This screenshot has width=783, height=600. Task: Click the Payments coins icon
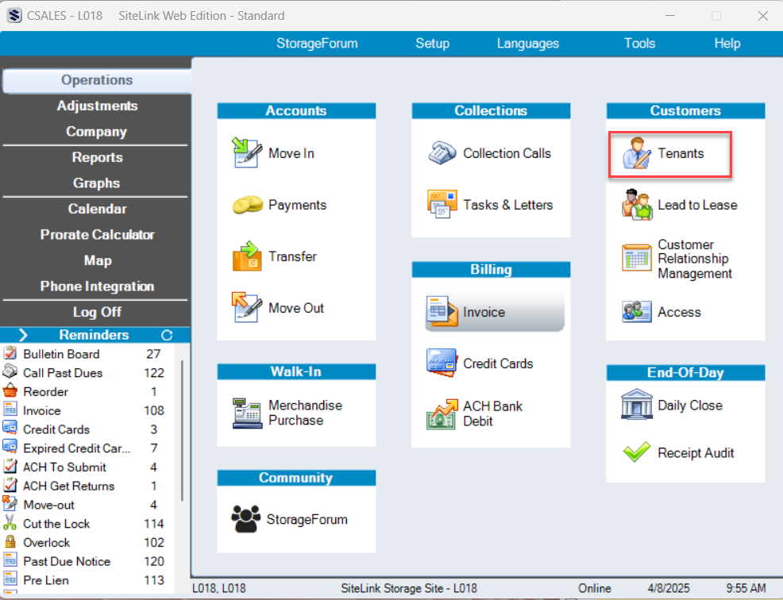[247, 205]
